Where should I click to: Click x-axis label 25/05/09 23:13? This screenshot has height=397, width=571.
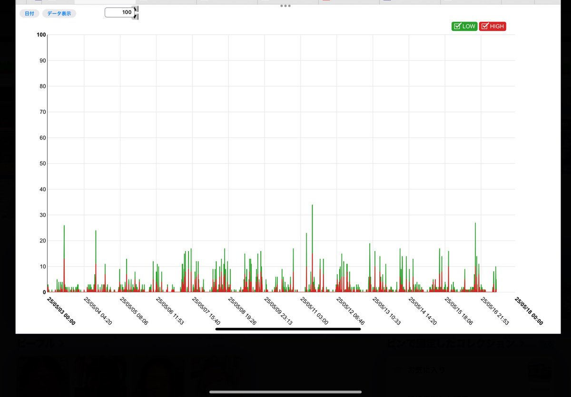(278, 311)
